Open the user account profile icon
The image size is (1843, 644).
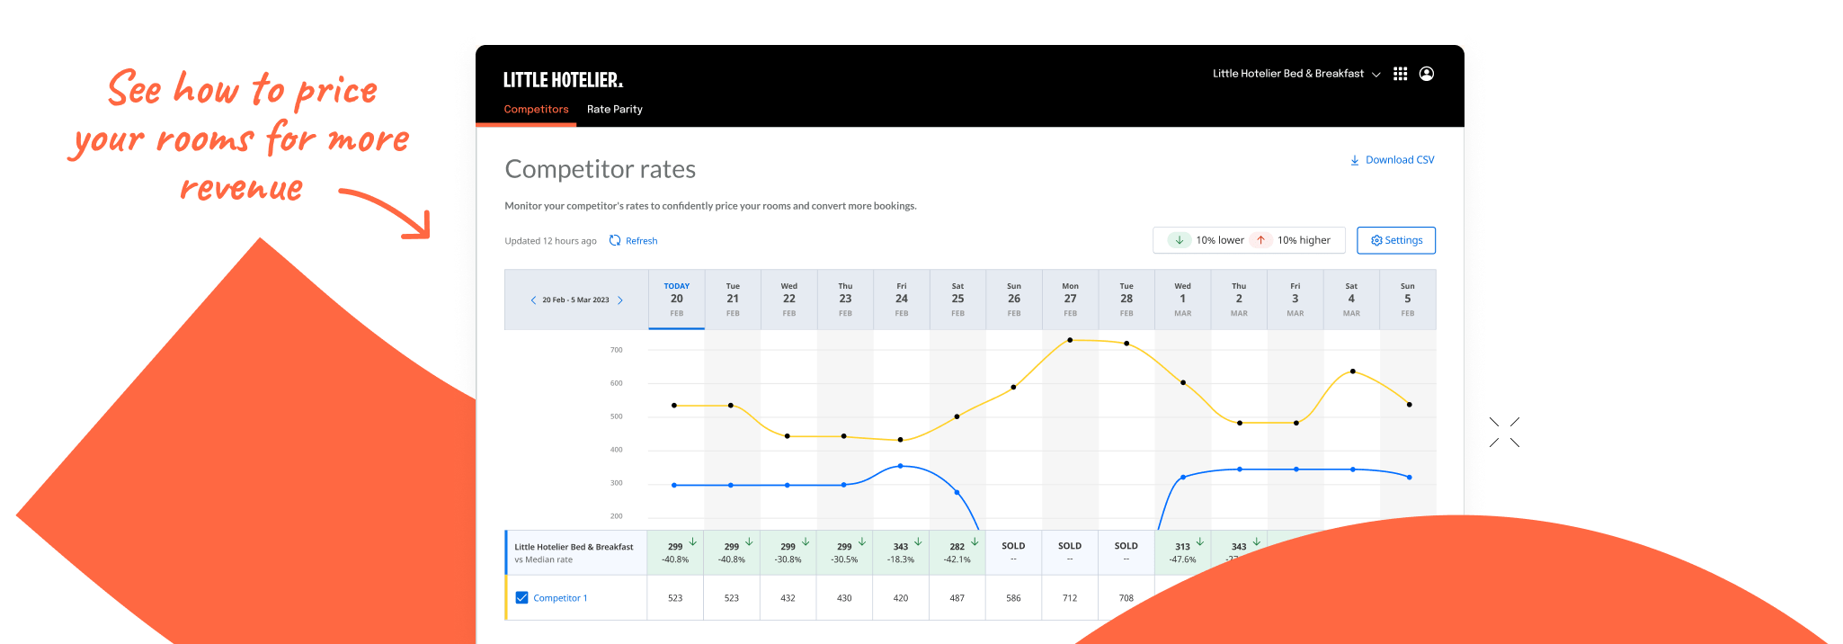pos(1427,74)
